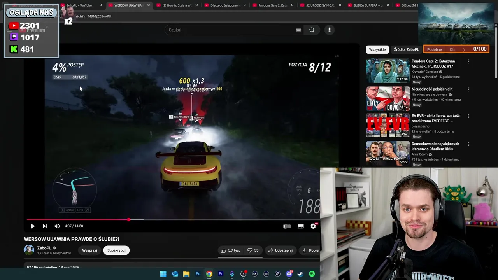
Task: Open the 4K downloader taskbar icon
Action: point(255,274)
